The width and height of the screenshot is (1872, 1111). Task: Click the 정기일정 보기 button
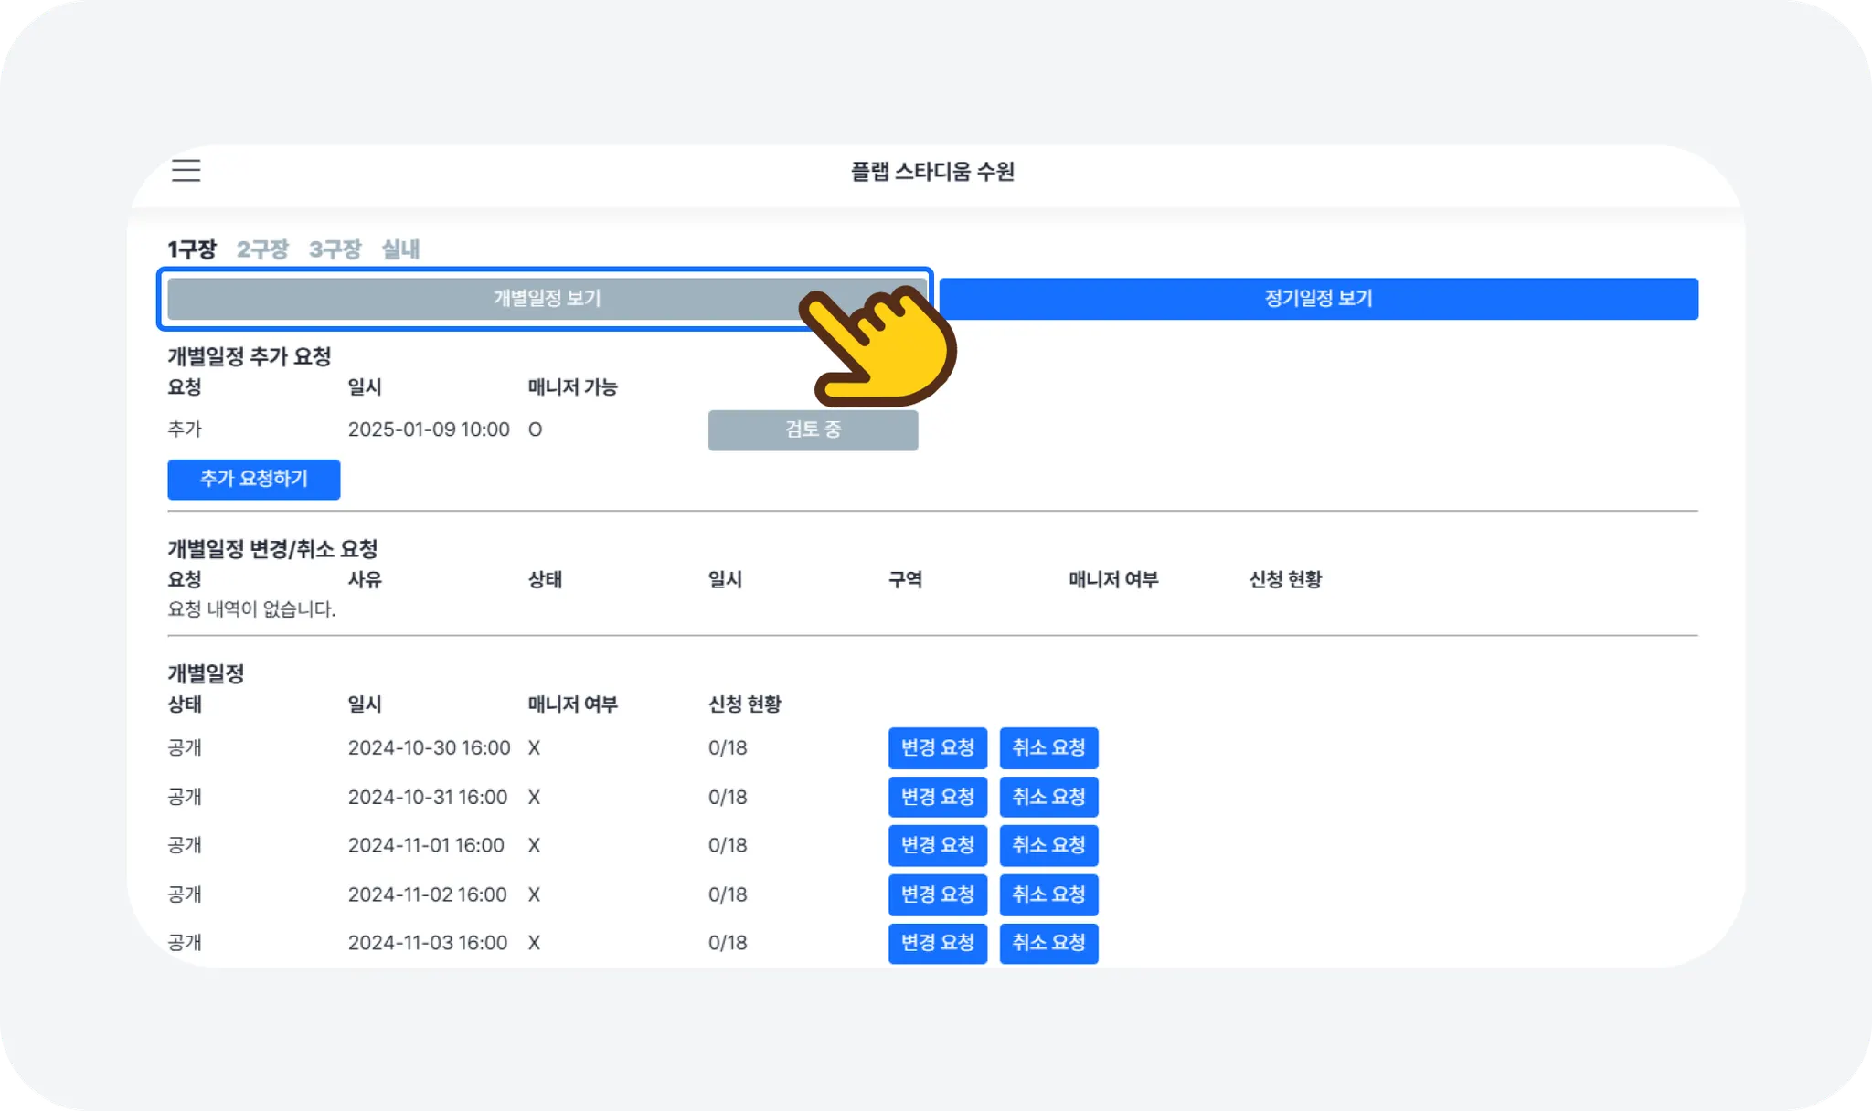click(1318, 299)
